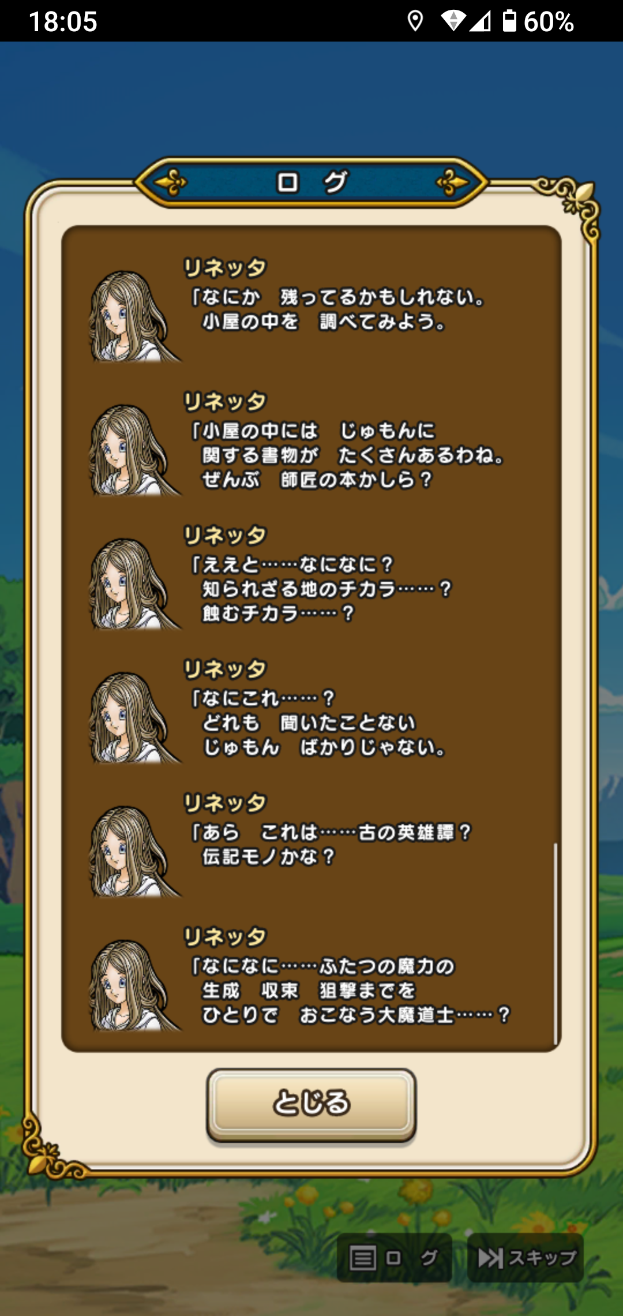Select the entry reading 蝕むチカラ
Screen dimensions: 623x1316
tap(311, 578)
